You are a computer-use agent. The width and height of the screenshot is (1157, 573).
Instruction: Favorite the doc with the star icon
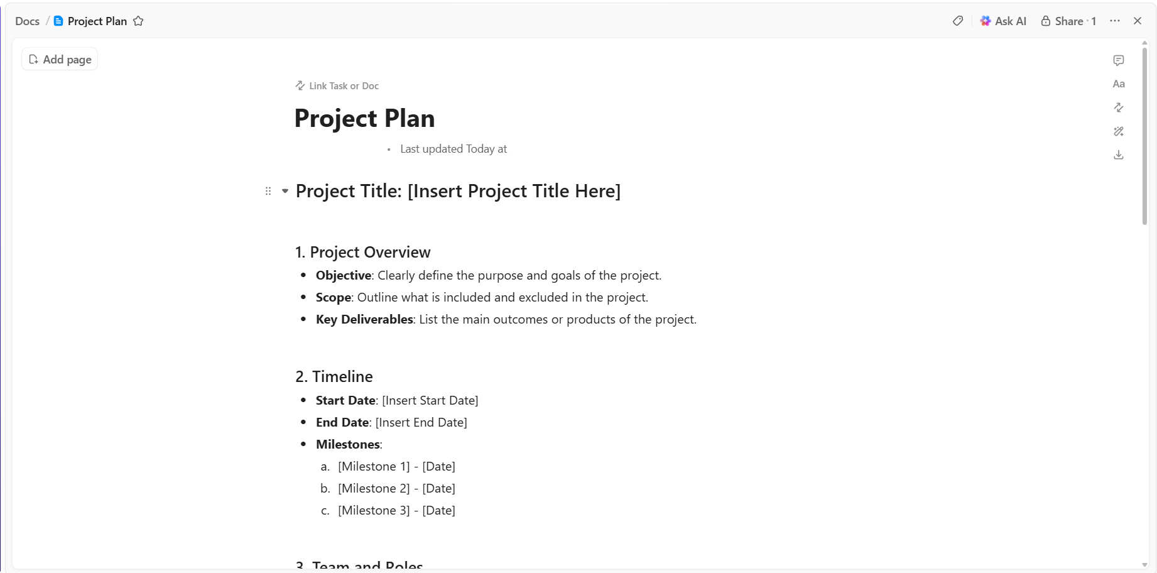[138, 21]
